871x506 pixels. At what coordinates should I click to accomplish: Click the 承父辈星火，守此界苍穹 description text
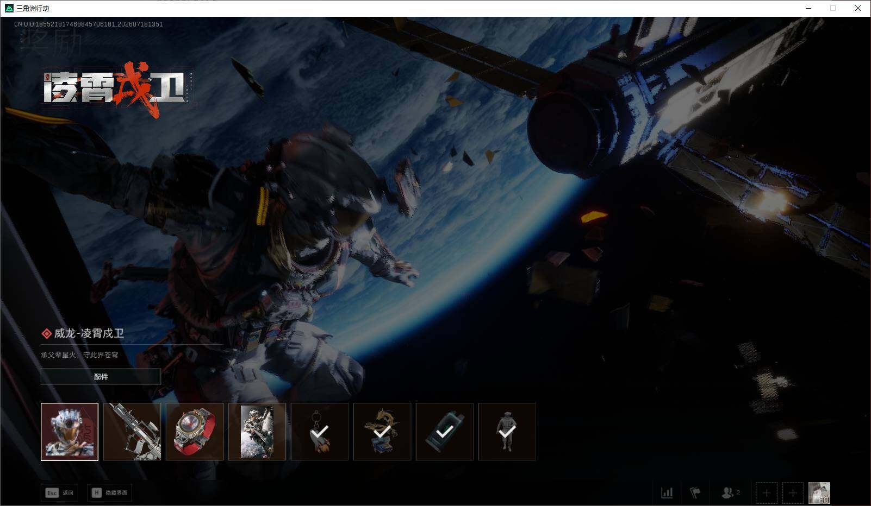coord(79,355)
